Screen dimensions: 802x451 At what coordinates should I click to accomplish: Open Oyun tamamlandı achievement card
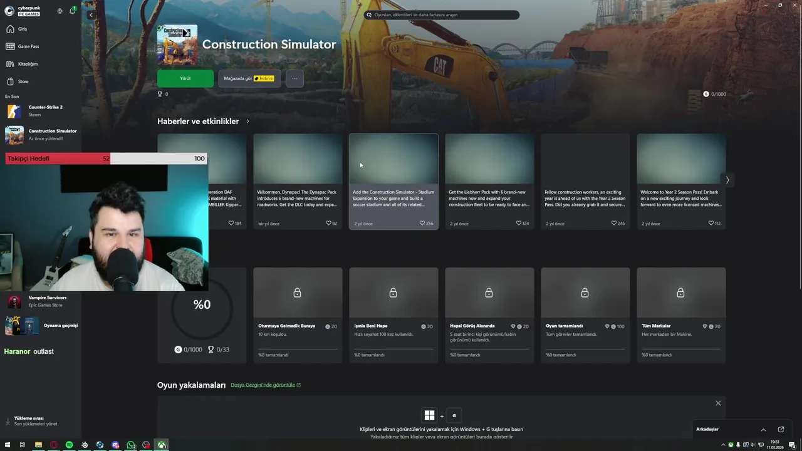click(x=585, y=315)
